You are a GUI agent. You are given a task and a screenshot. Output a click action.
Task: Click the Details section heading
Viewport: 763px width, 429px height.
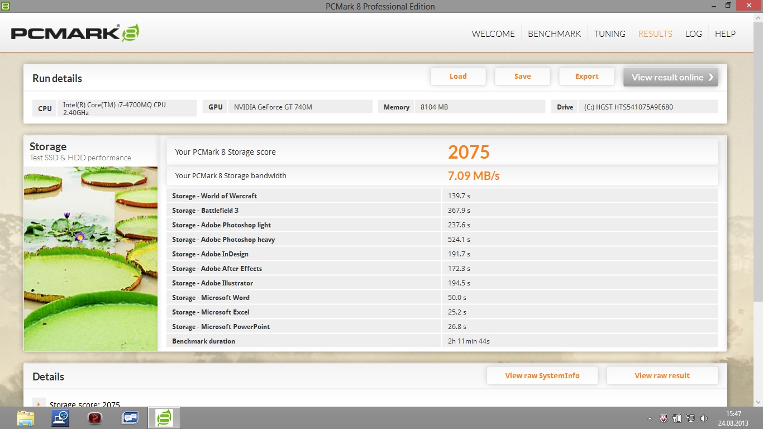[x=48, y=376]
